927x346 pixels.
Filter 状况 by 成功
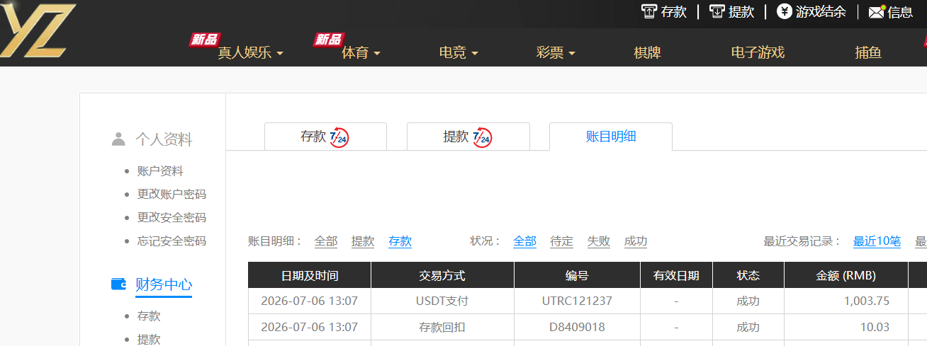click(635, 241)
